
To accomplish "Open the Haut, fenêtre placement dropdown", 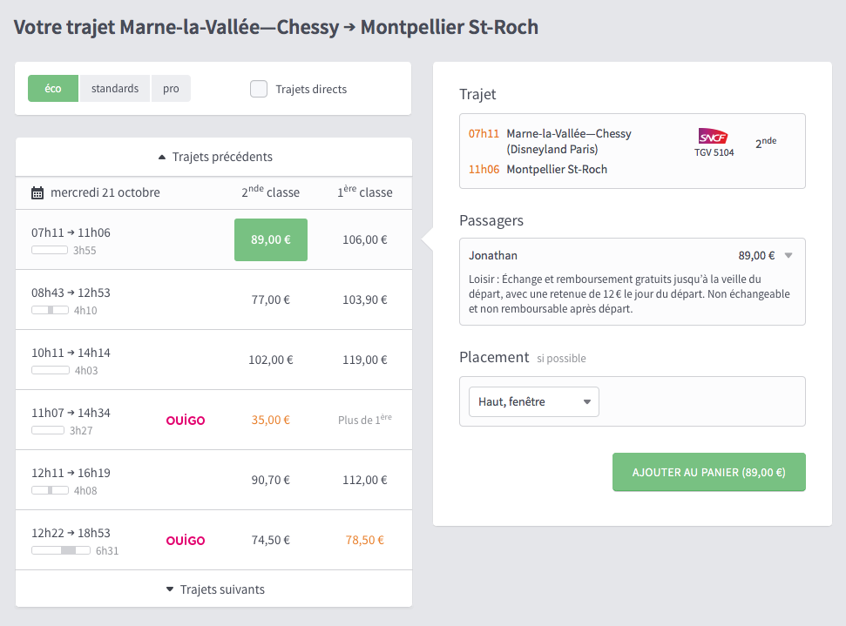I will (x=533, y=401).
